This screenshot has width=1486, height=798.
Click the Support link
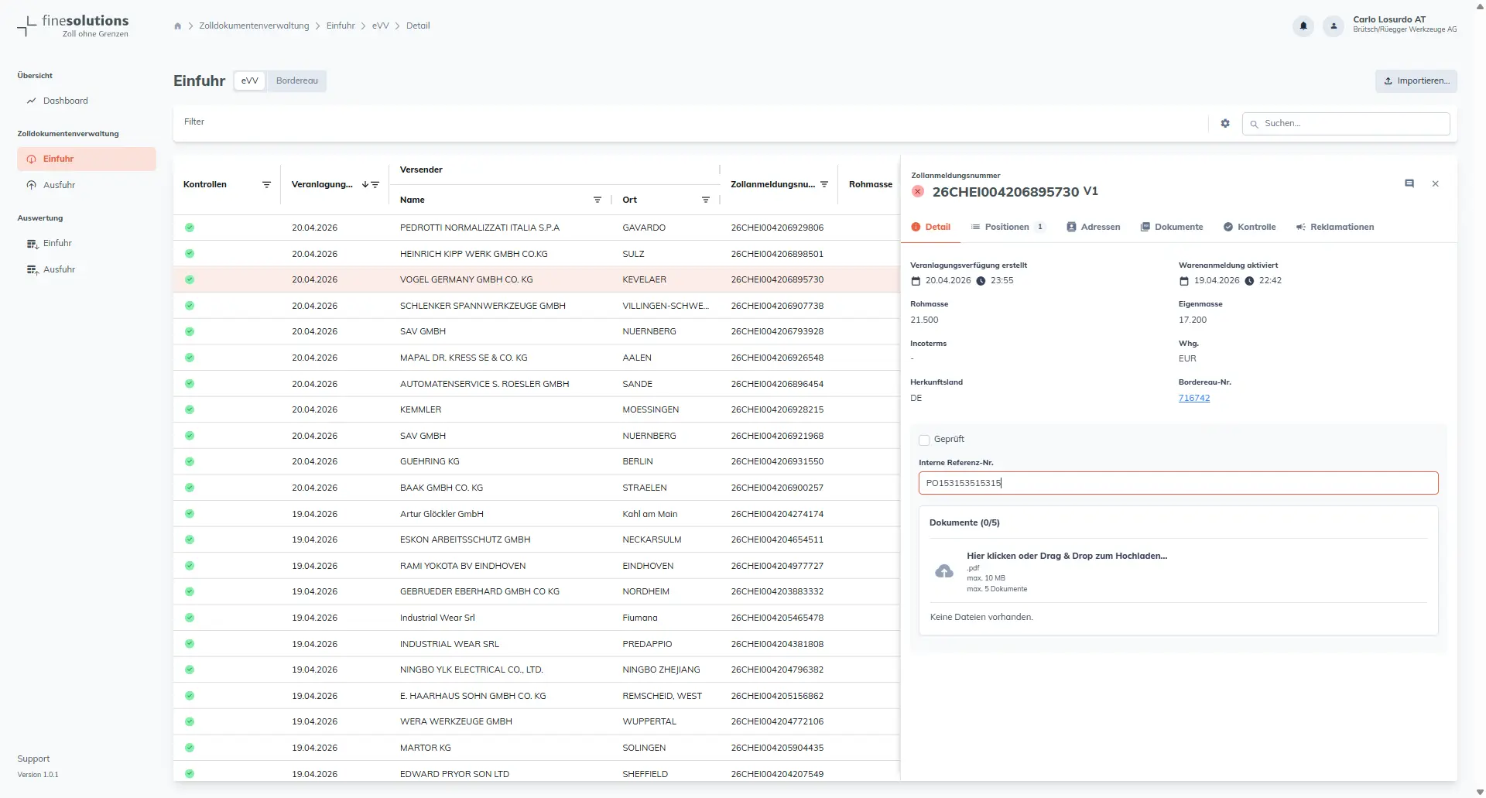point(33,759)
